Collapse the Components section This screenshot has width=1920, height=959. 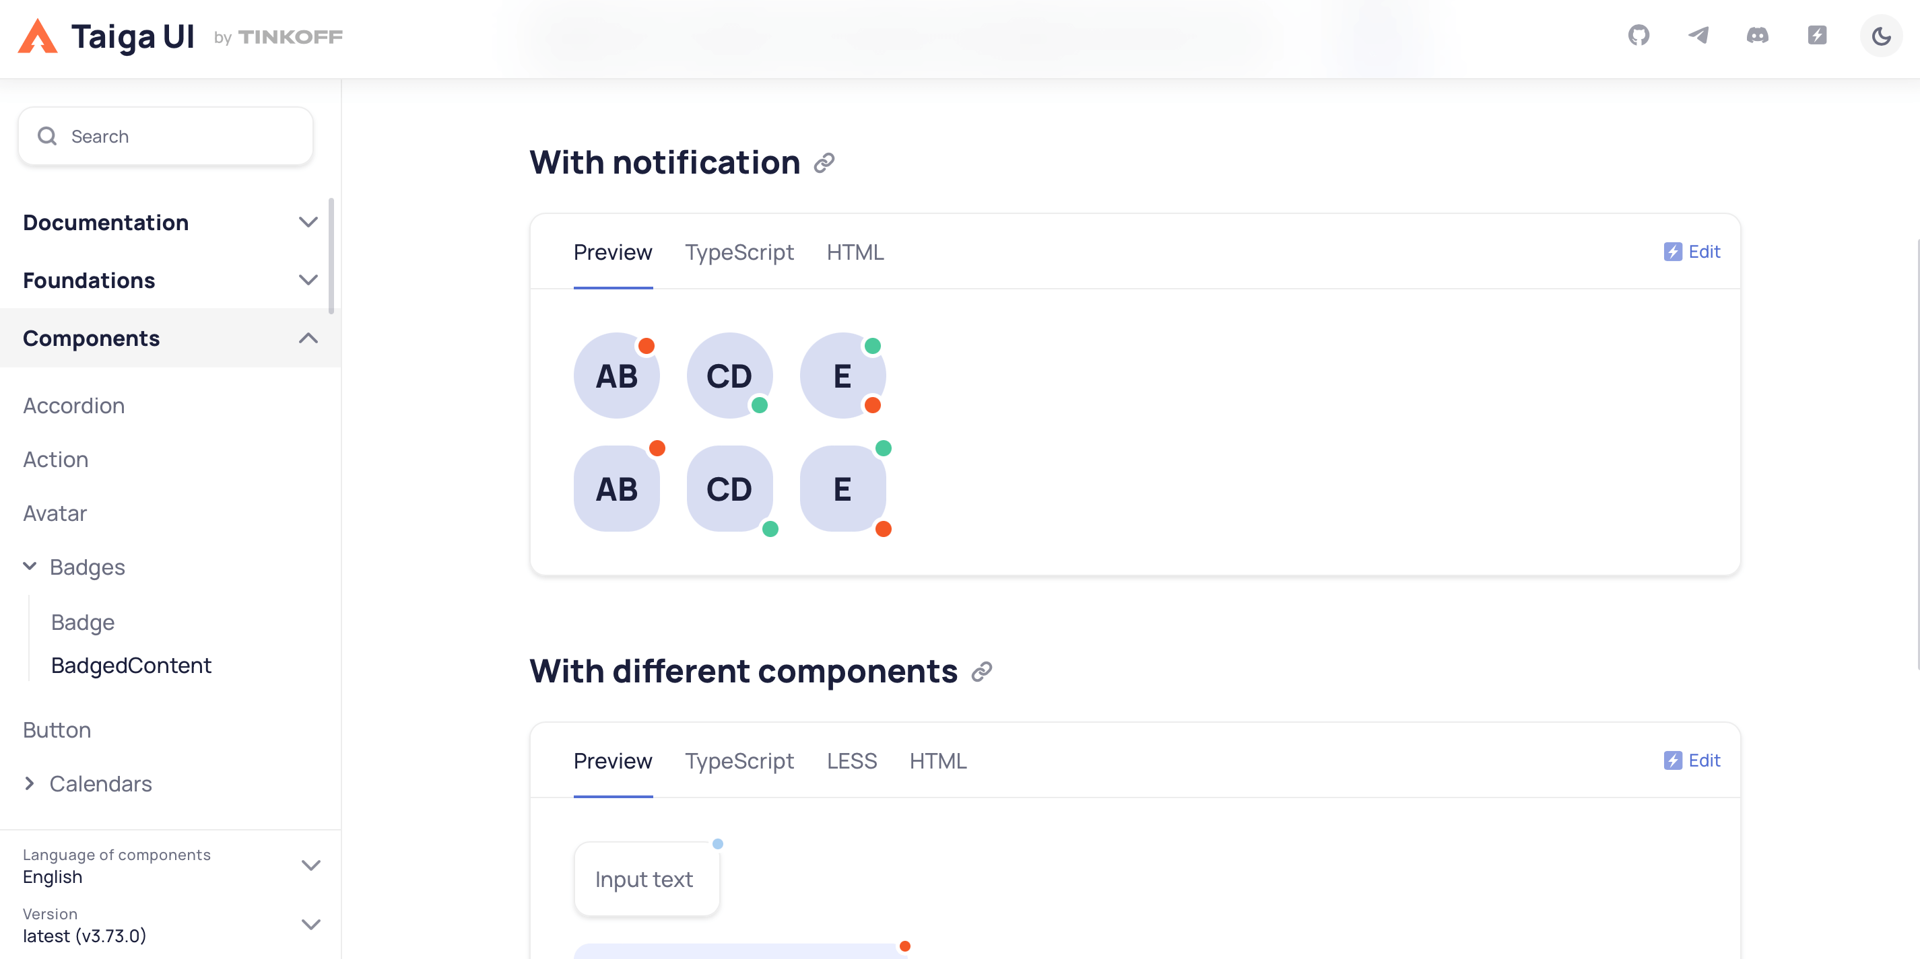tap(308, 338)
